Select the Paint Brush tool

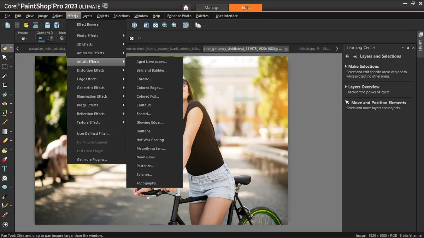click(x=5, y=122)
